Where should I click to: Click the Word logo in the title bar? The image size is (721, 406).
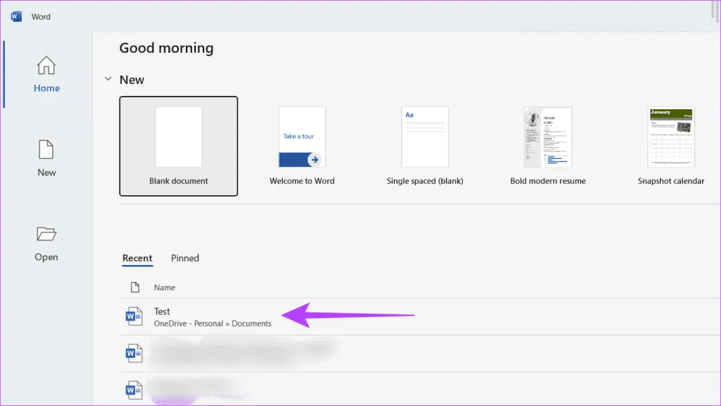pyautogui.click(x=16, y=16)
